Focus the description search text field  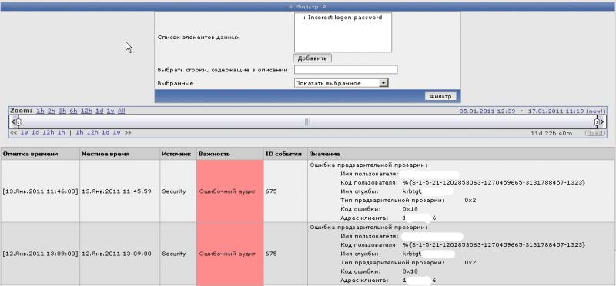click(346, 69)
